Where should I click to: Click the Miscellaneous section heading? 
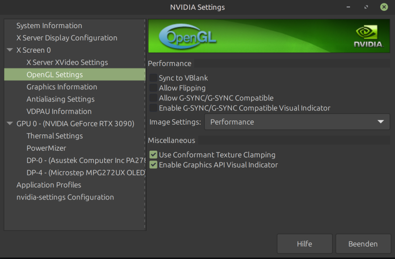171,140
